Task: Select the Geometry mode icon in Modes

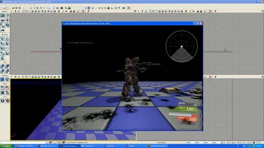Action: coord(7,15)
